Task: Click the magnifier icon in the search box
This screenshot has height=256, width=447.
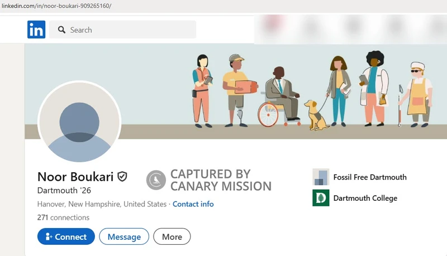Action: click(61, 30)
